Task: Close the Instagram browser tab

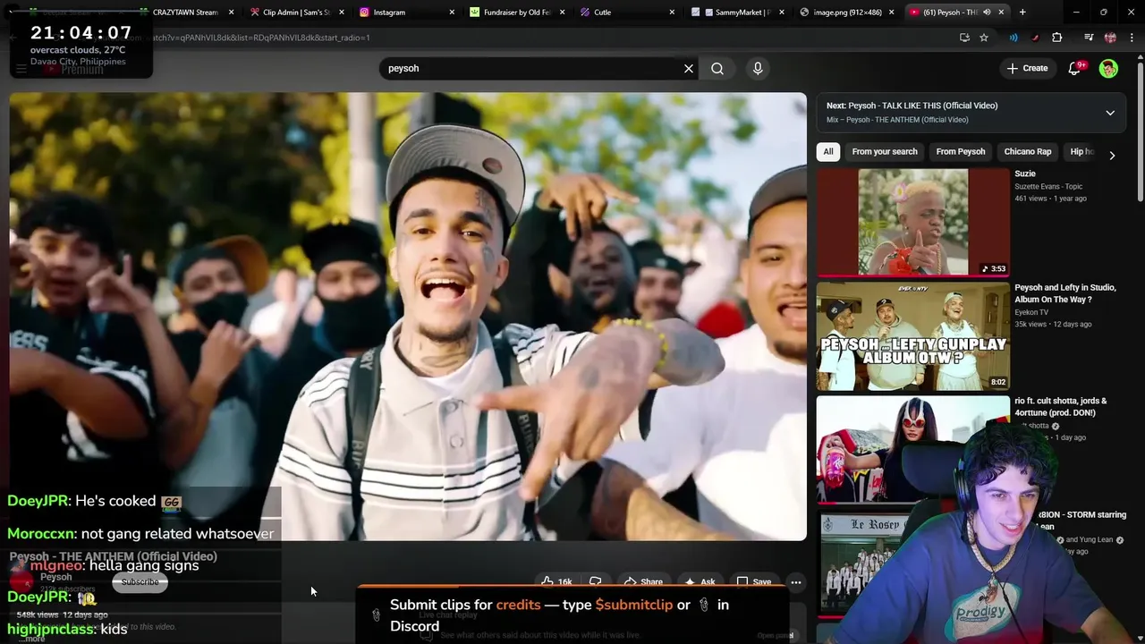Action: 452,13
